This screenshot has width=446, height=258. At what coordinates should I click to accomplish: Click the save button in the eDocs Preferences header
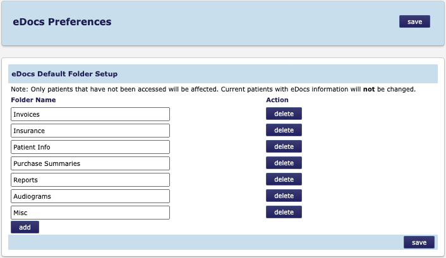click(x=414, y=21)
